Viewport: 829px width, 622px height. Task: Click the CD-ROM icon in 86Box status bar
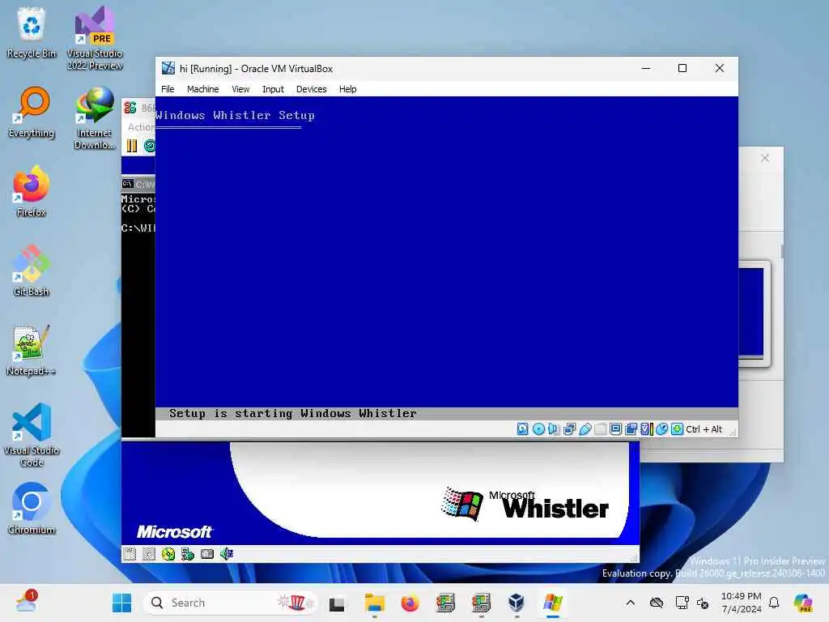pos(168,554)
